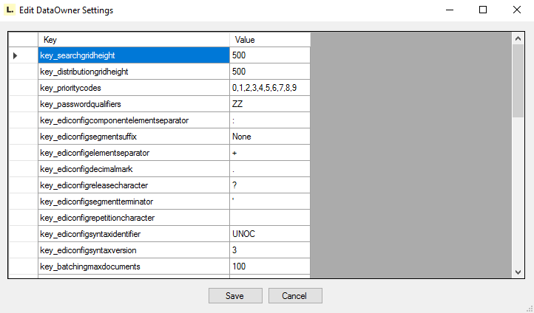Maximize the Edit DataOwner Settings window

tap(482, 10)
